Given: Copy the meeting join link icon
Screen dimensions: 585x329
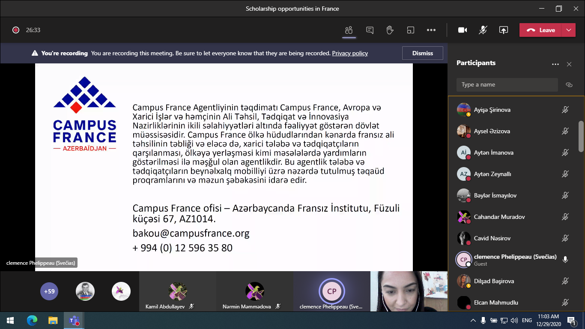Looking at the screenshot, I should tap(569, 85).
